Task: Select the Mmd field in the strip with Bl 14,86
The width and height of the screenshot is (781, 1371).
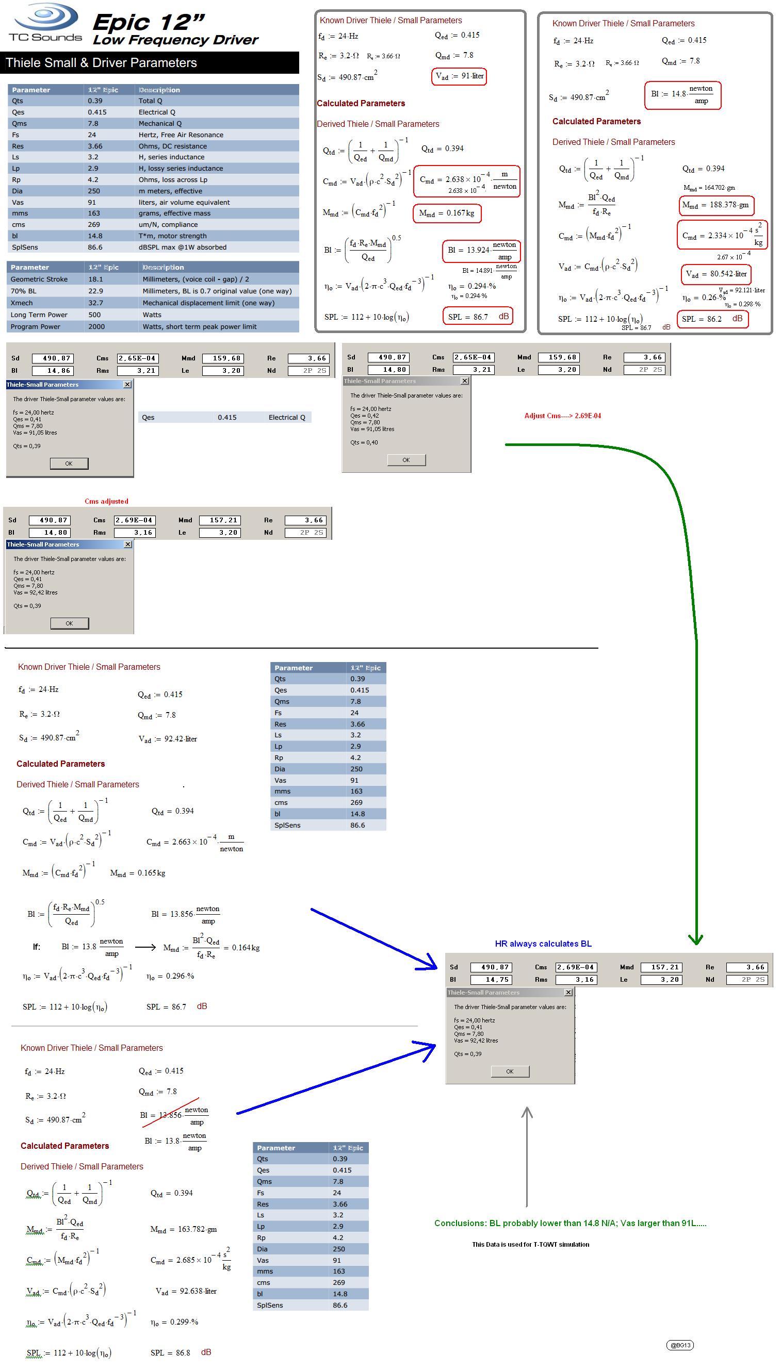Action: 223,358
